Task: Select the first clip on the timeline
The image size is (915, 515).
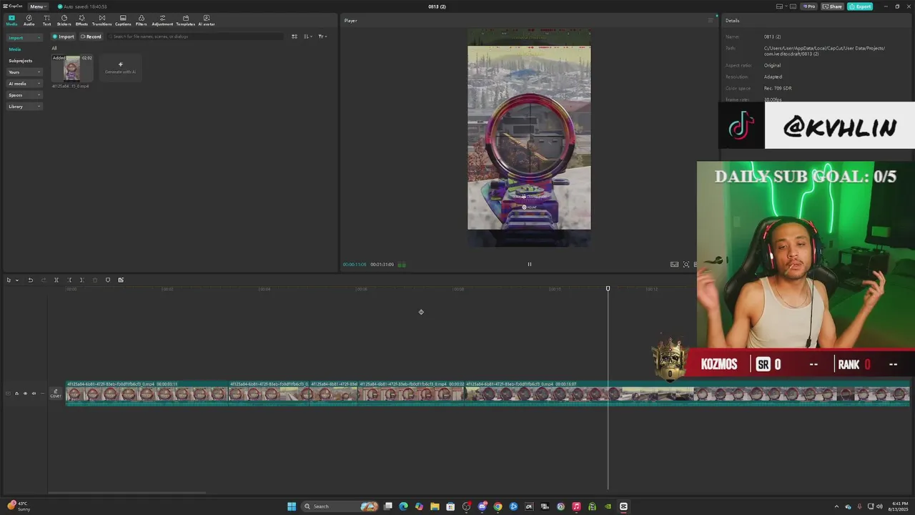Action: (147, 393)
